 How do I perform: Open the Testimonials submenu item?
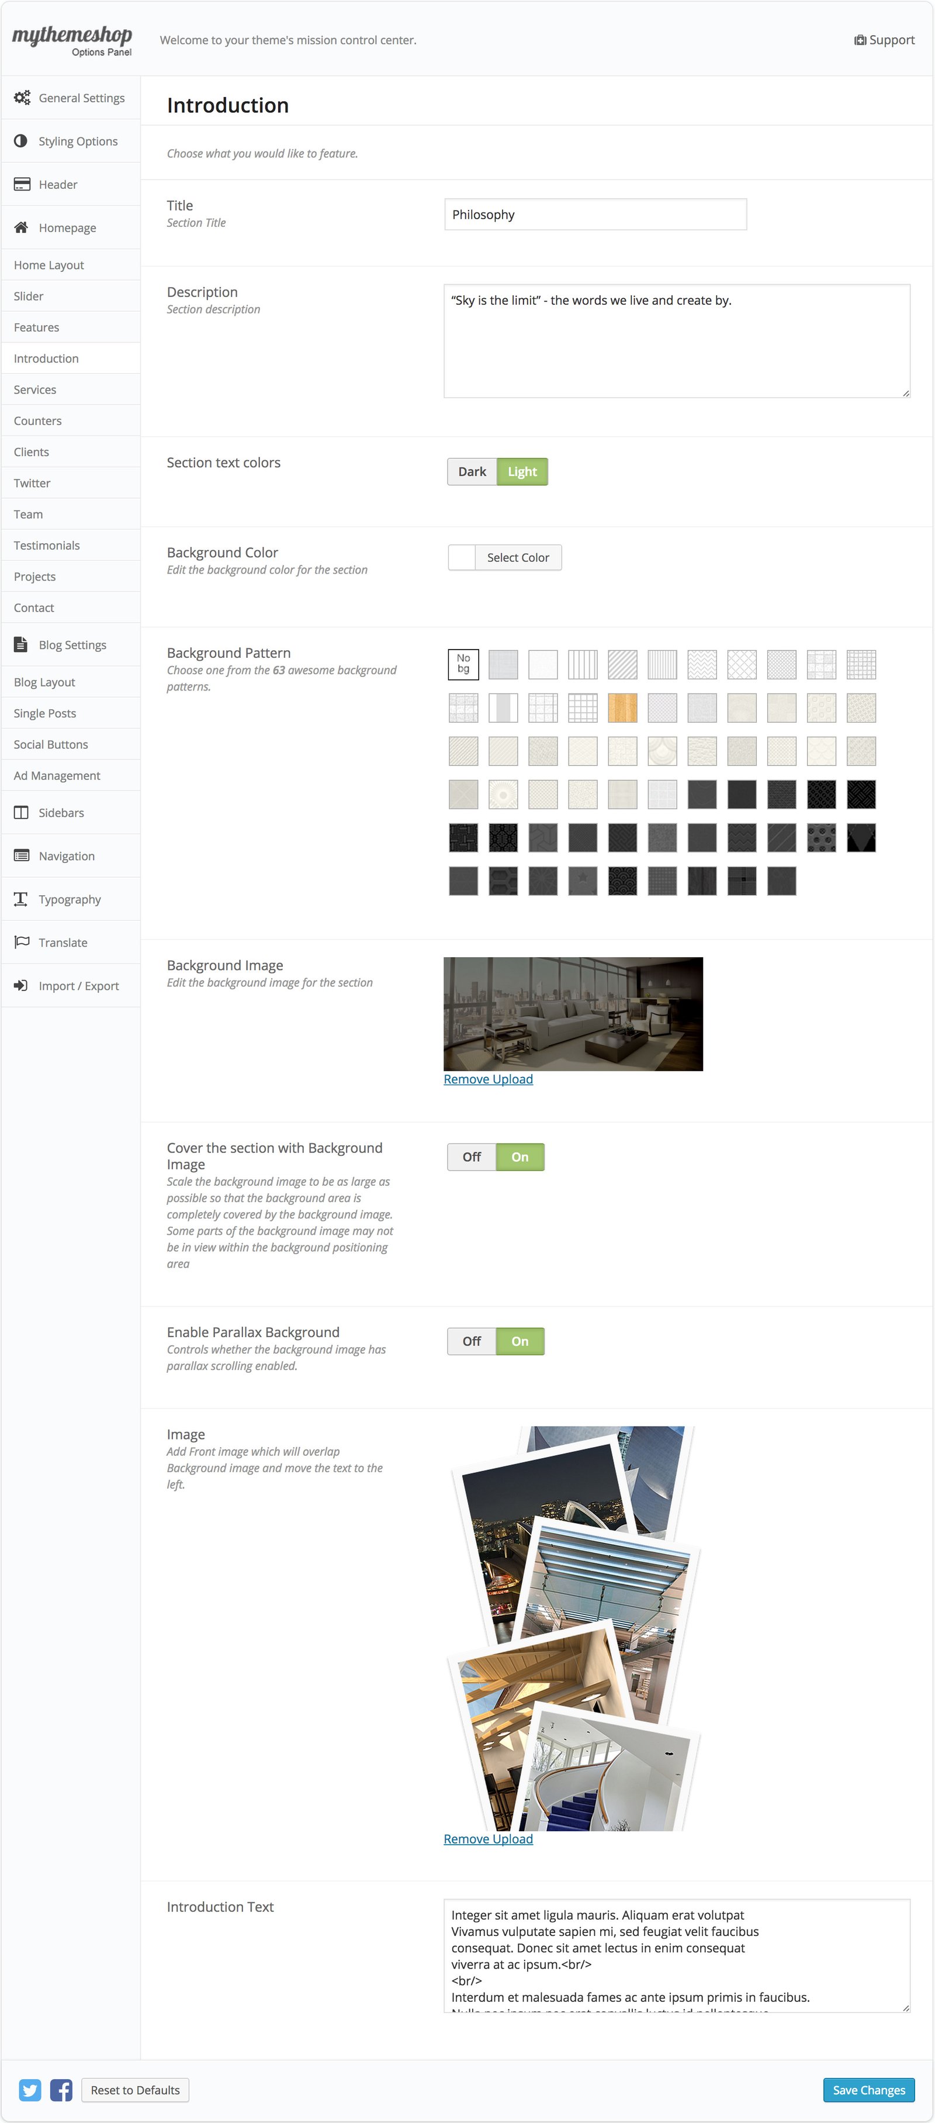(x=47, y=546)
